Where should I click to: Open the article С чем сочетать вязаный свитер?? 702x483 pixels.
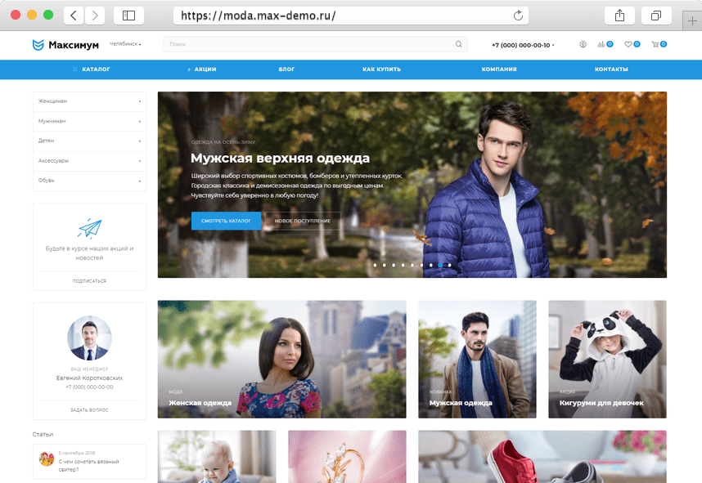[88, 466]
